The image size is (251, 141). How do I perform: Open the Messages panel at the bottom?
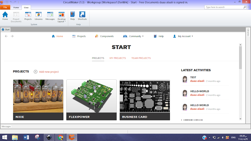pos(6,126)
